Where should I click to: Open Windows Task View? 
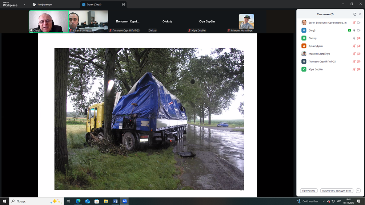point(68,201)
